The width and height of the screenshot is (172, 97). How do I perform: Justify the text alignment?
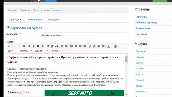[x=85, y=46]
